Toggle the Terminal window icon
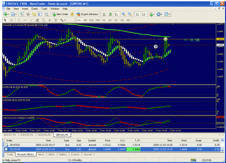 tap(40, 14)
